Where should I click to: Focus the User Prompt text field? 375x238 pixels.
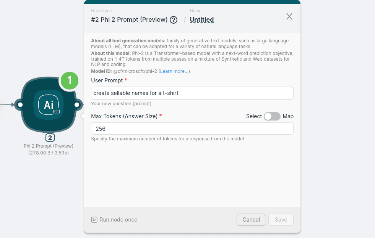point(192,93)
